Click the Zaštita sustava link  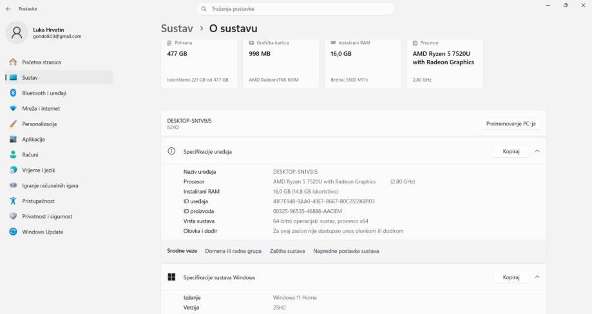pos(287,251)
